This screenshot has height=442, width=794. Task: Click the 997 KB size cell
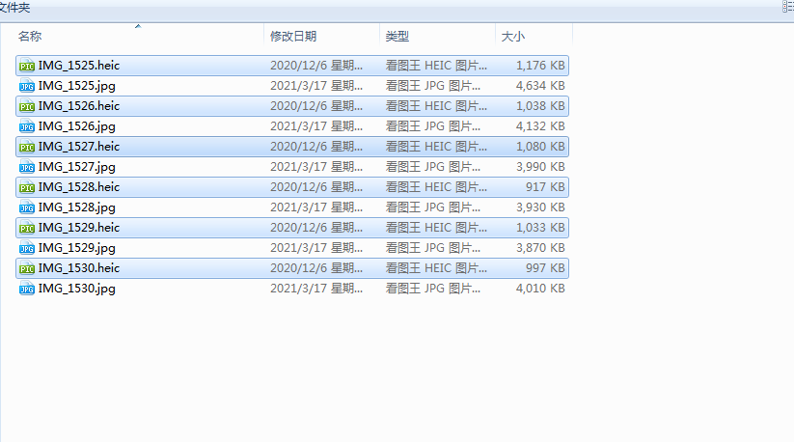click(x=545, y=268)
